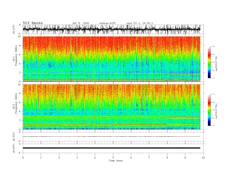Click the "VLF Spectra" plot title
The width and height of the screenshot is (229, 177).
[x=33, y=23]
